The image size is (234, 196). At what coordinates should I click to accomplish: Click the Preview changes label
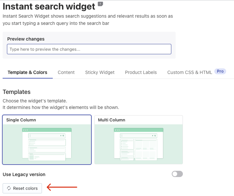click(x=26, y=39)
